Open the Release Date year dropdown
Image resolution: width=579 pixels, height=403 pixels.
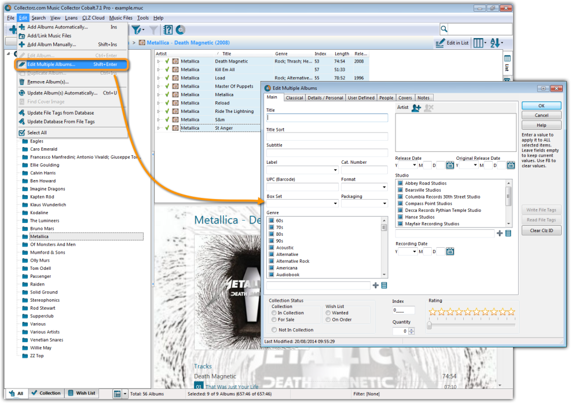[x=415, y=165]
